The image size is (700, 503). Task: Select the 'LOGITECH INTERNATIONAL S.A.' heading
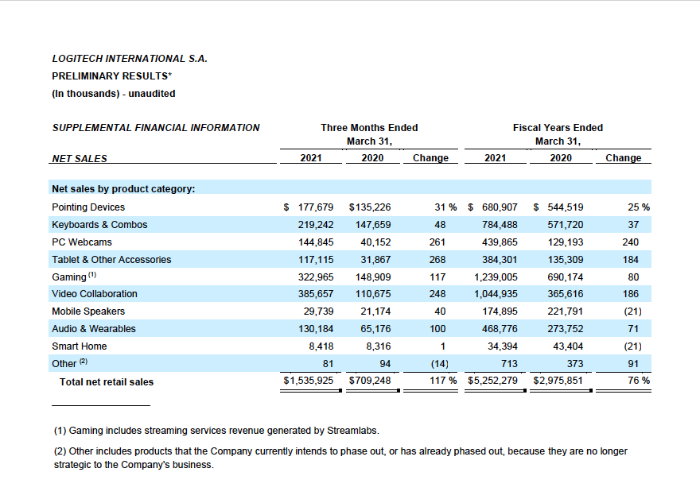(130, 59)
